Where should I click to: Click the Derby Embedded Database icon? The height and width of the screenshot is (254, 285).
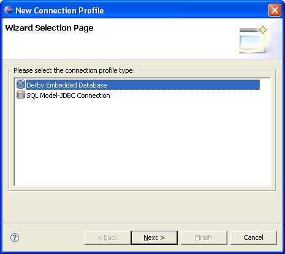pos(21,84)
